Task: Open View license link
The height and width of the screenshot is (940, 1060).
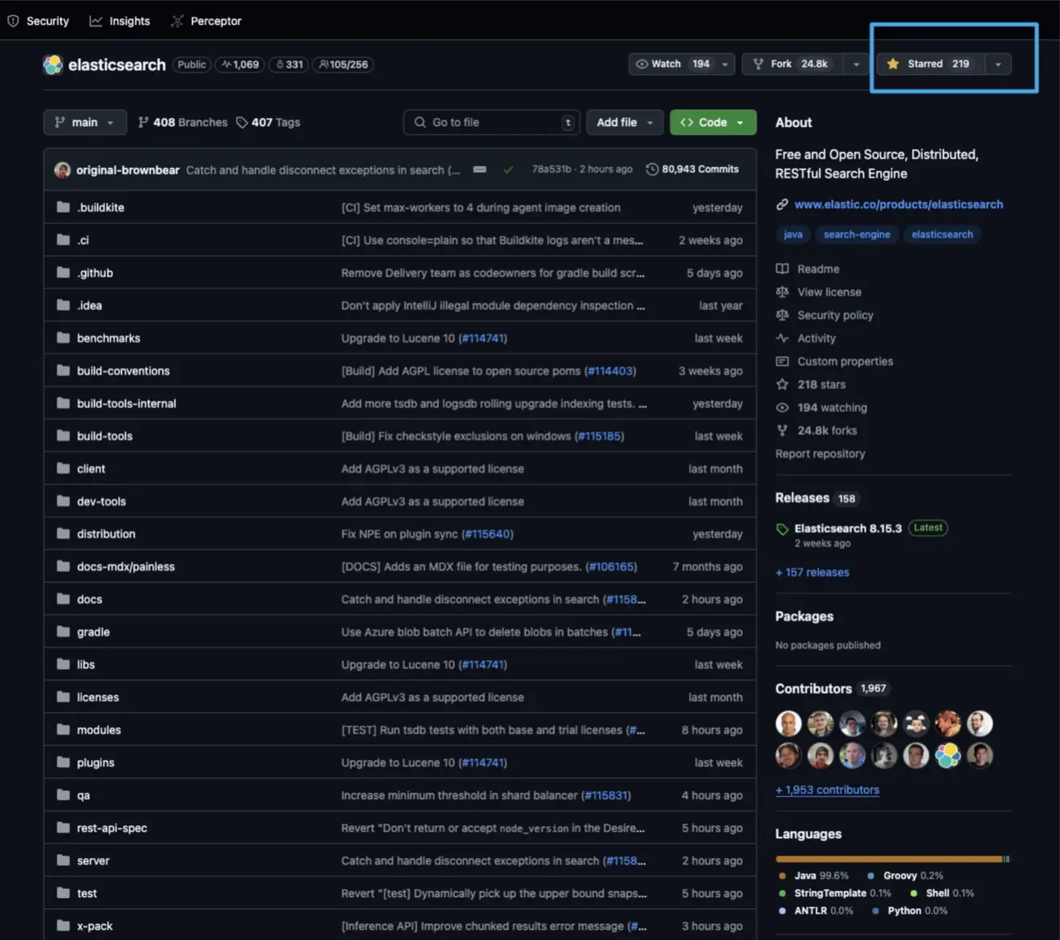Action: (819, 292)
